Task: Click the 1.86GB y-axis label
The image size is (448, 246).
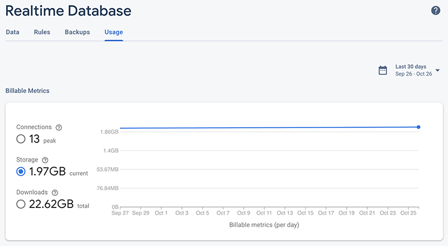Action: (x=109, y=132)
